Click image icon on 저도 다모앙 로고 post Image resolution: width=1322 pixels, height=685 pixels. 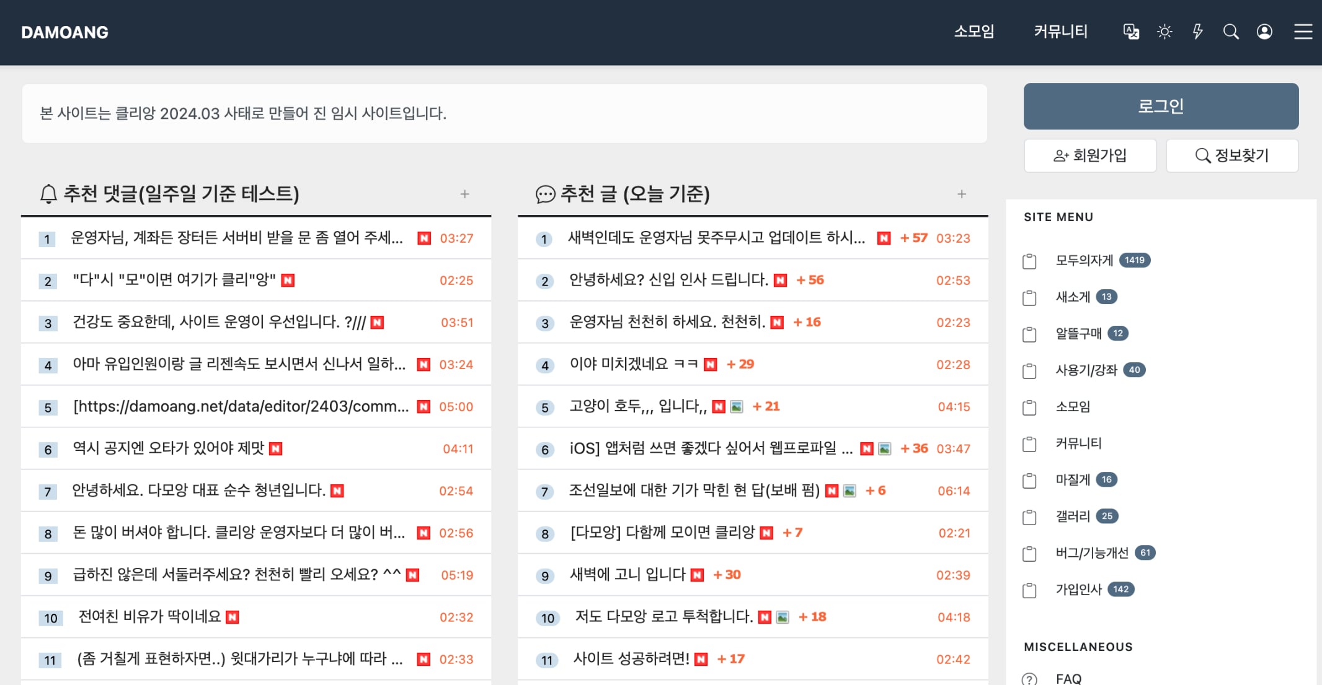[x=783, y=617]
